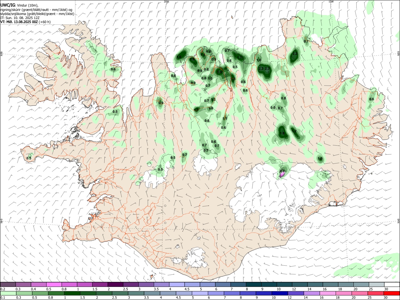Select the bottom-row gray-green swatch starting at 3
The image size is (400, 300).
[x=136, y=293]
